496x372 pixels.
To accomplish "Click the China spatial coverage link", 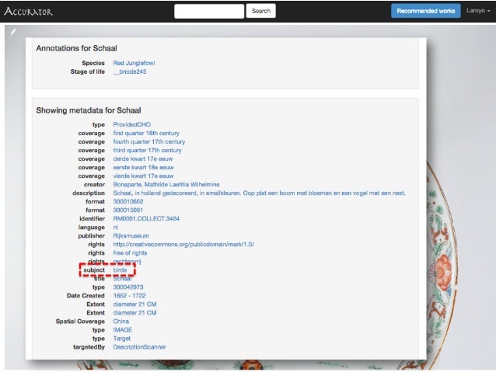I will point(121,321).
